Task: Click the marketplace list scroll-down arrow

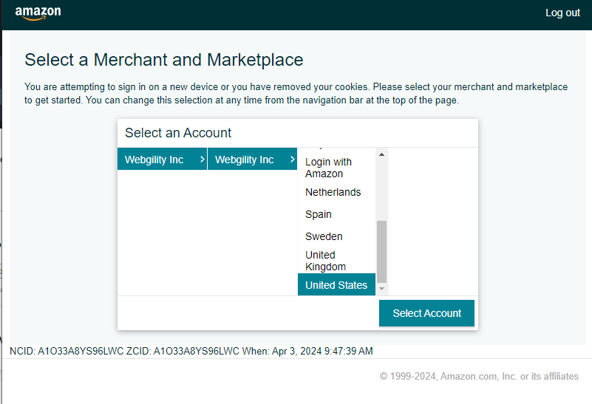Action: point(381,289)
